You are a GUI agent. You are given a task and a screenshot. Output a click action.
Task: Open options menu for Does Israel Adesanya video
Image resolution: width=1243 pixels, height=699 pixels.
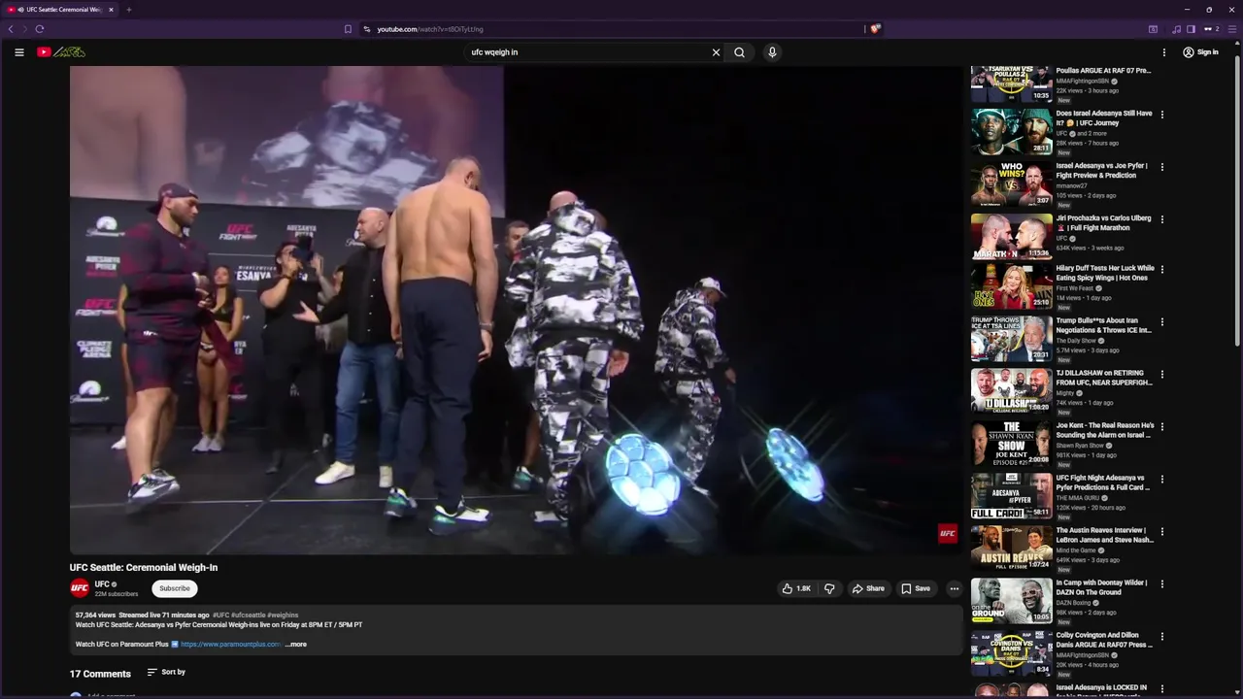(1162, 115)
